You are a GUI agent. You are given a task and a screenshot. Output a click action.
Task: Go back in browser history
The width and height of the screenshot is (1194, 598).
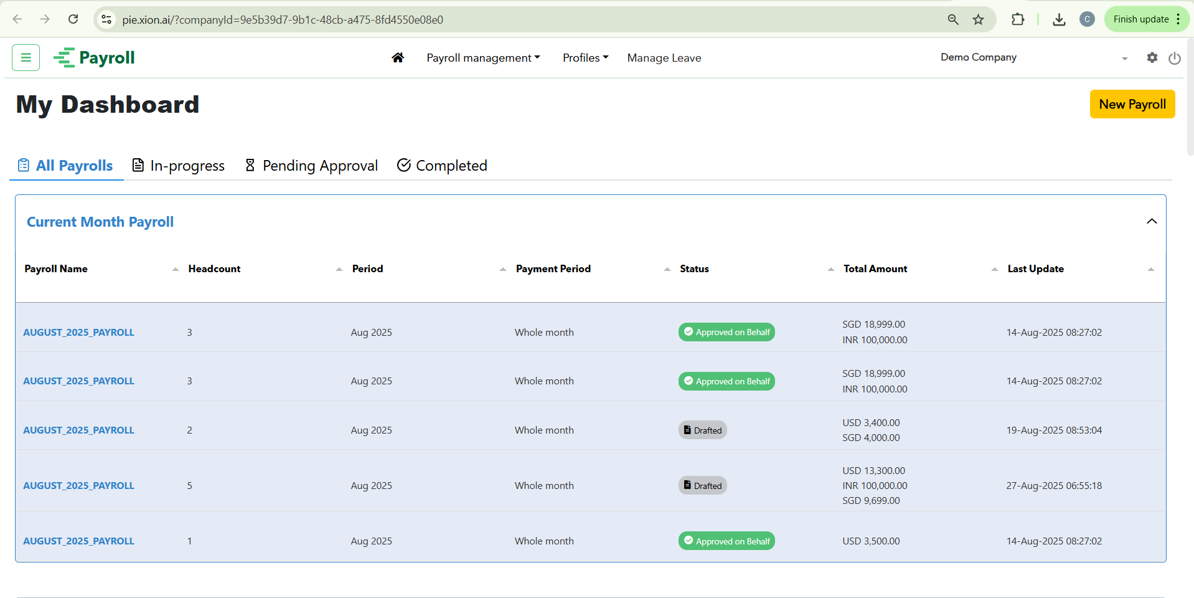click(x=17, y=19)
